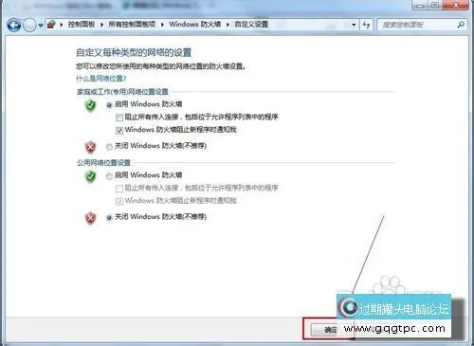Maximize the window
Screen dimensions: 474x346
tap(435, 5)
